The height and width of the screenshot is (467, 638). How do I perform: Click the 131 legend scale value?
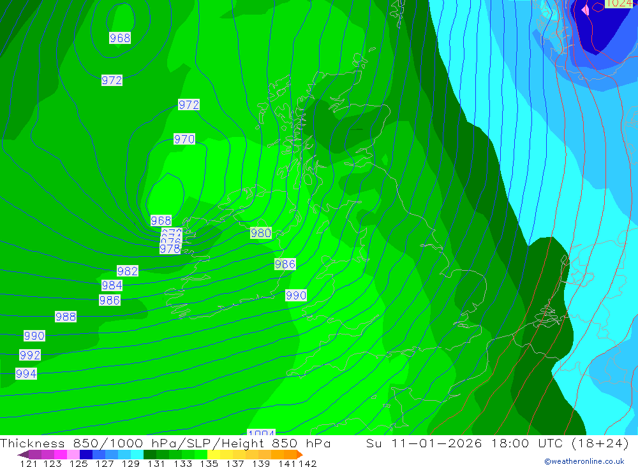click(156, 463)
